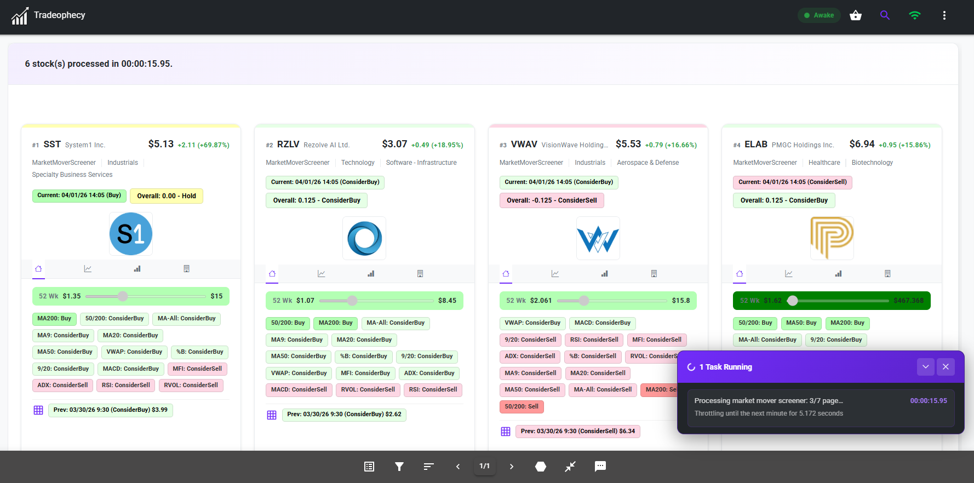Click the hexagon stop icon in bottom toolbar
Viewport: 974px width, 483px height.
click(x=541, y=467)
